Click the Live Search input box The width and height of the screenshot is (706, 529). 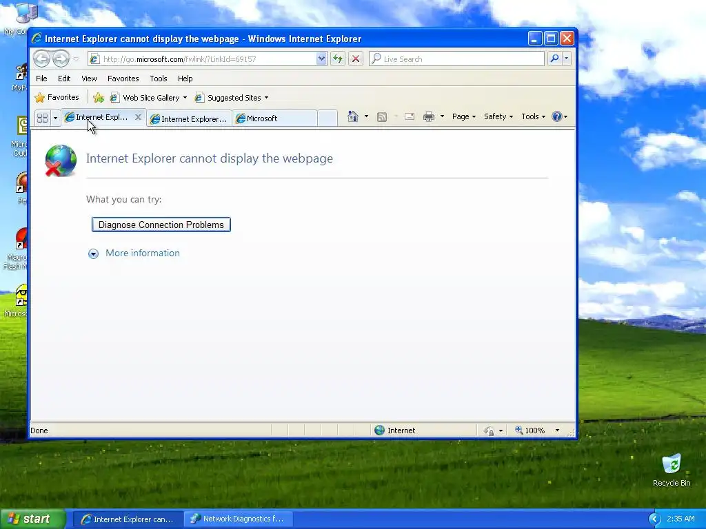[x=456, y=59]
